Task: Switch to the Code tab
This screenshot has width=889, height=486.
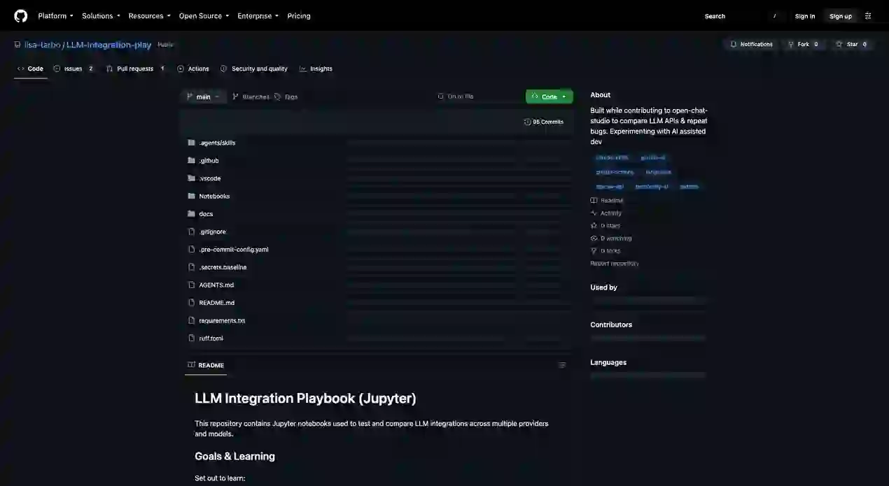Action: 30,69
